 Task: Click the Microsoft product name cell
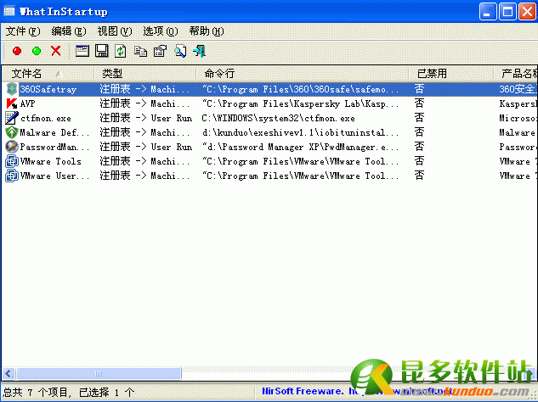pyautogui.click(x=518, y=119)
